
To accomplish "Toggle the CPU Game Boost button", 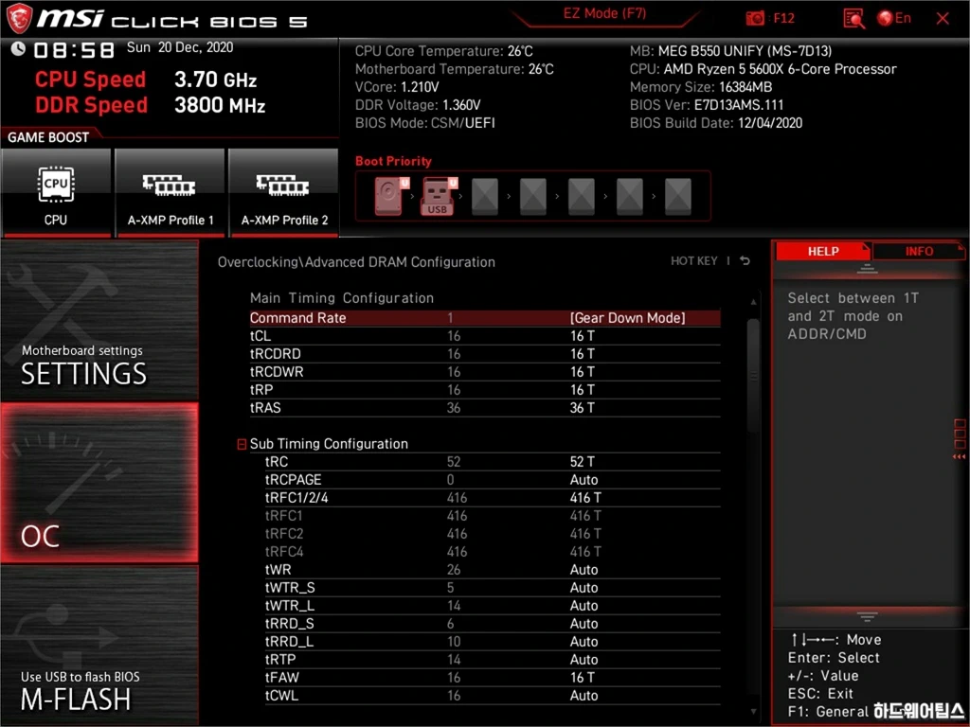I will click(56, 193).
